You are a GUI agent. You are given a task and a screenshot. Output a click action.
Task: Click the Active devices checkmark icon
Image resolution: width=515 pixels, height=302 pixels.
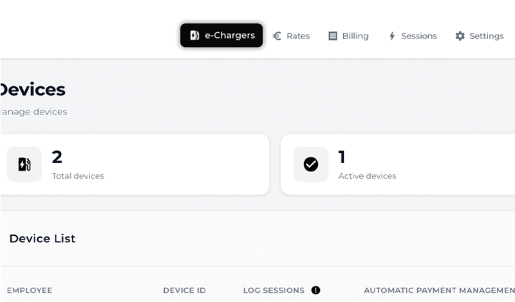click(311, 164)
